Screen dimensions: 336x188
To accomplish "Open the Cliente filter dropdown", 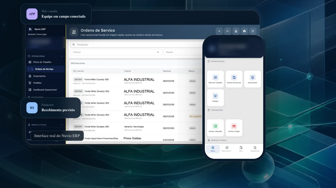I will click(x=116, y=52).
